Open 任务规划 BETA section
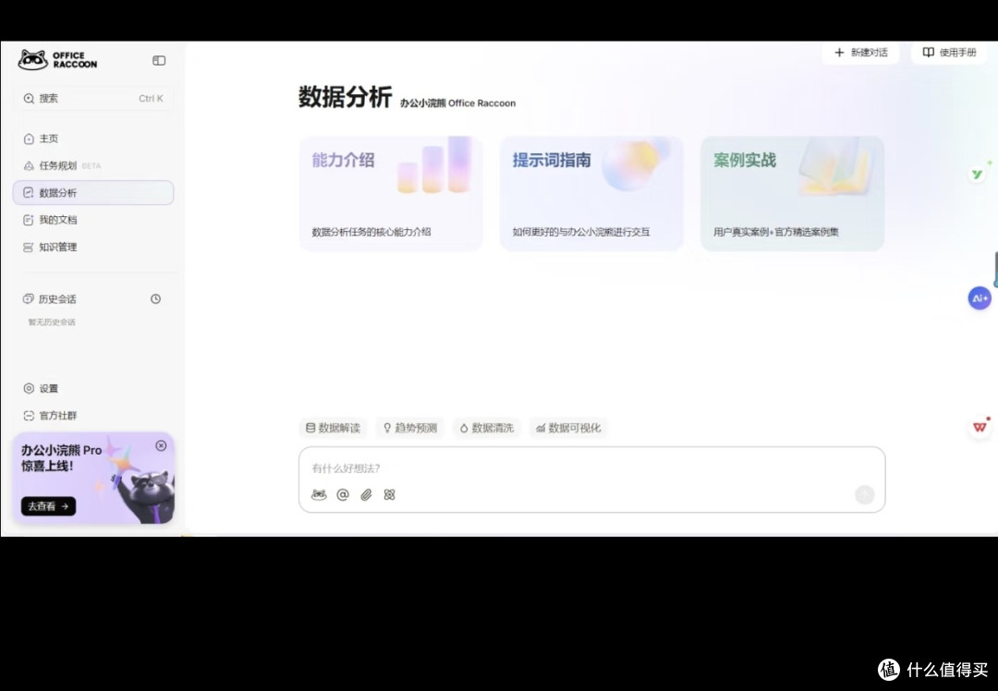998x691 pixels. pyautogui.click(x=93, y=165)
